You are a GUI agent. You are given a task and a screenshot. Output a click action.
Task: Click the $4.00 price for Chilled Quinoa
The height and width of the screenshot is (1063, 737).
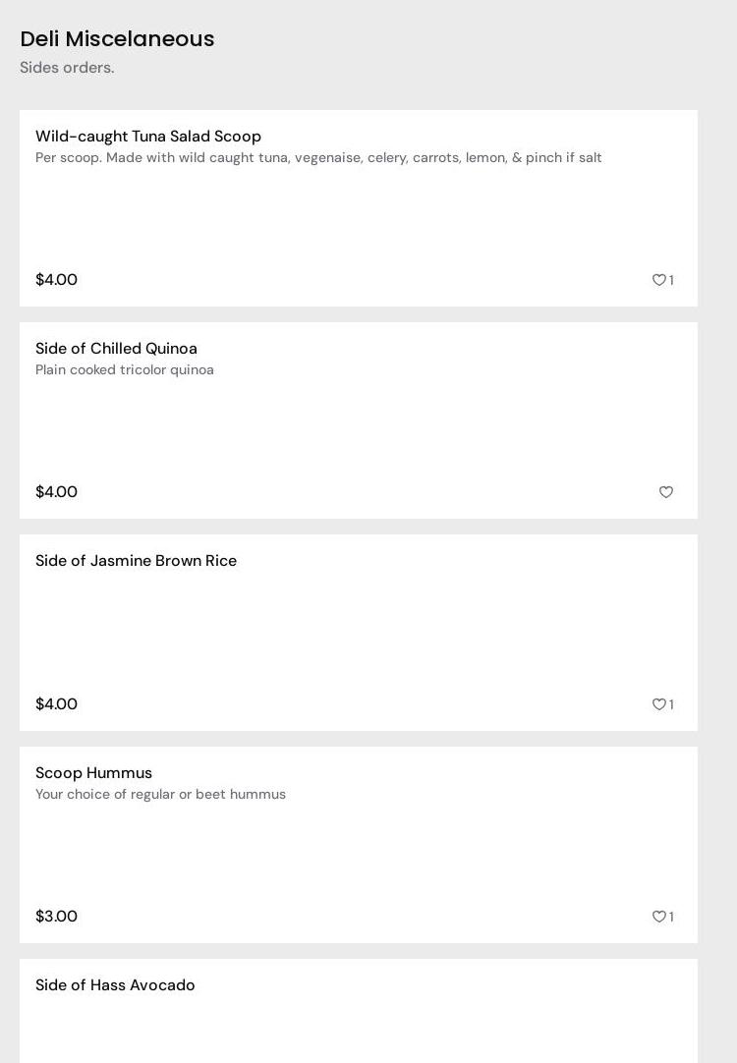click(56, 492)
